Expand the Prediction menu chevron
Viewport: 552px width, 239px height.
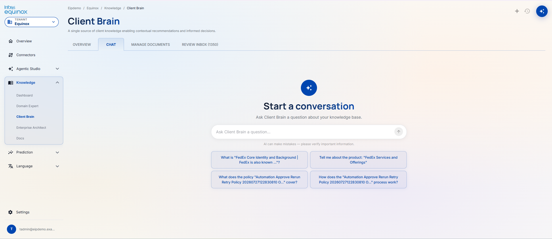(x=57, y=152)
